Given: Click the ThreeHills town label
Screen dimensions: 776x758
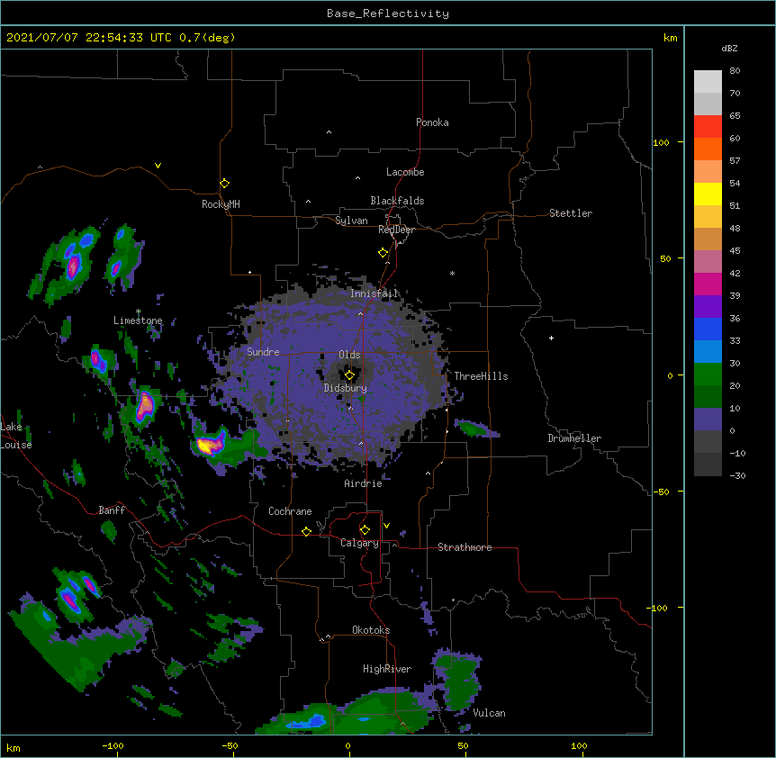Looking at the screenshot, I should (481, 376).
